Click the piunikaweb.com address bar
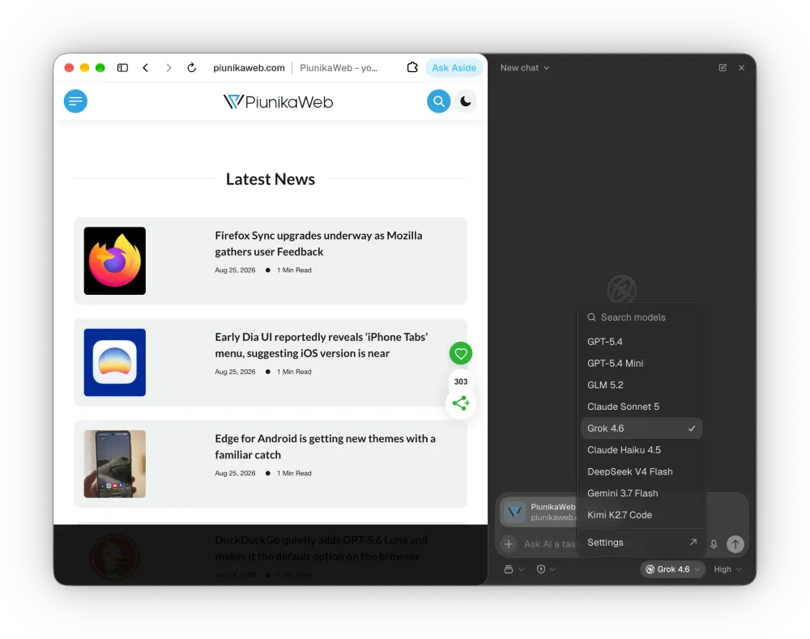This screenshot has width=810, height=639. pyautogui.click(x=249, y=68)
